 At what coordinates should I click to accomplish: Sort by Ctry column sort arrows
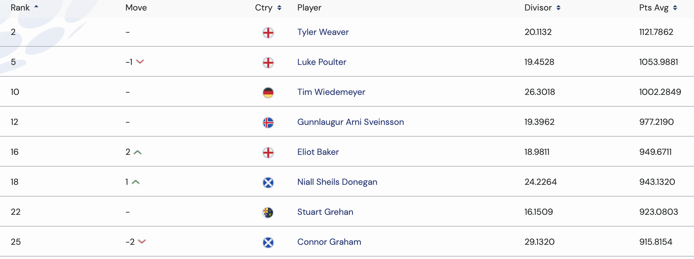[279, 8]
